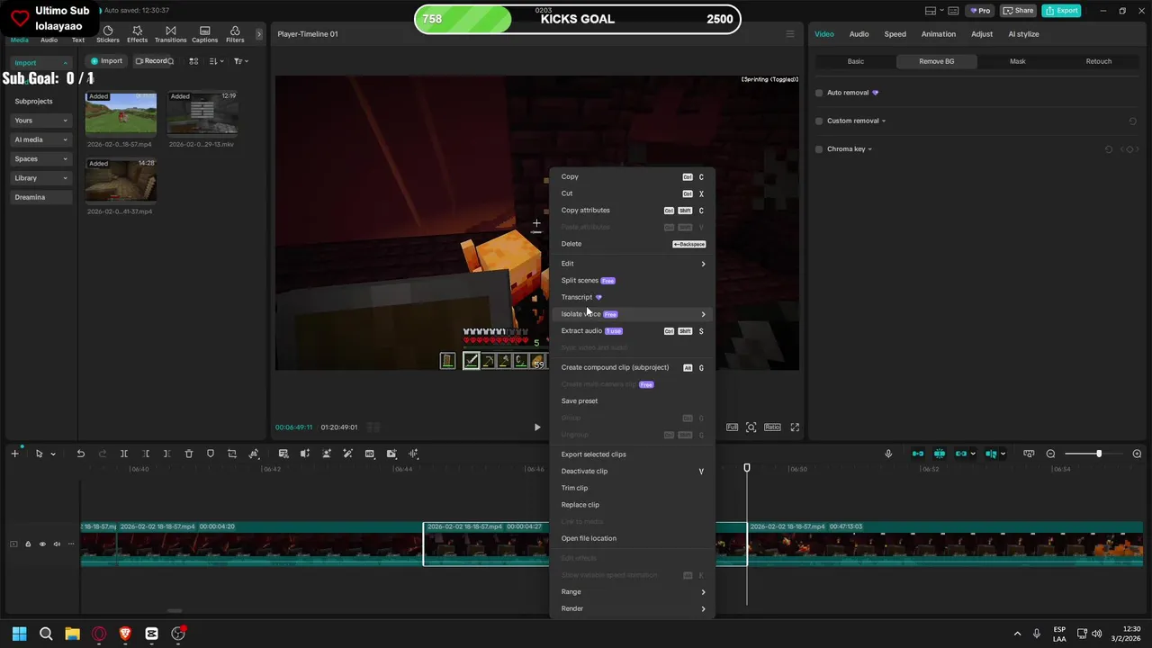Select the 14:28 media thumbnail
1152x648 pixels.
121,180
